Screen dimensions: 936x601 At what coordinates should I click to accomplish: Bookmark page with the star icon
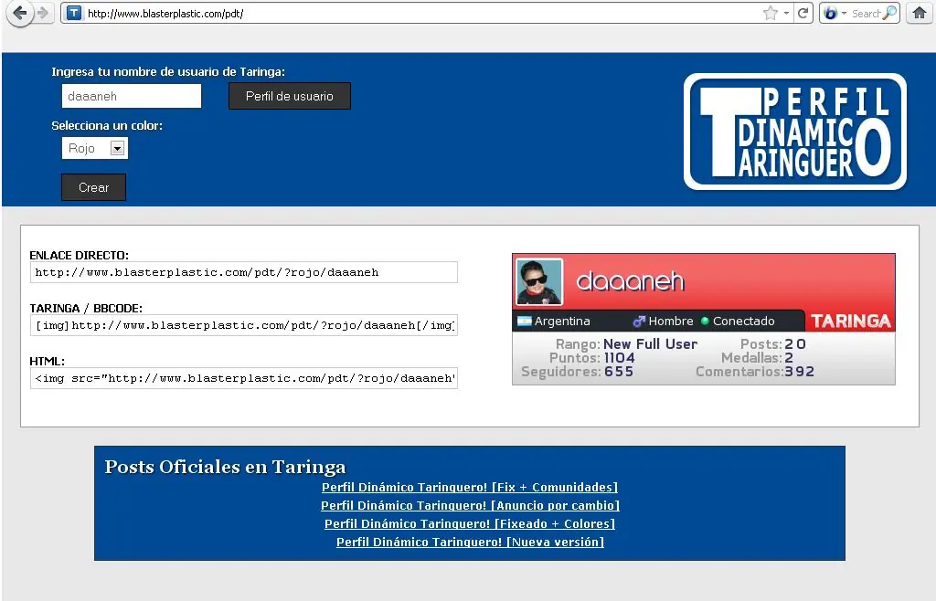pos(770,13)
